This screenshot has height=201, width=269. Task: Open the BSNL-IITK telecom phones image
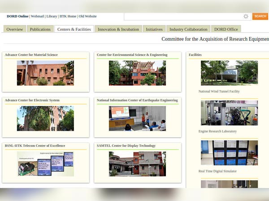(x=45, y=164)
